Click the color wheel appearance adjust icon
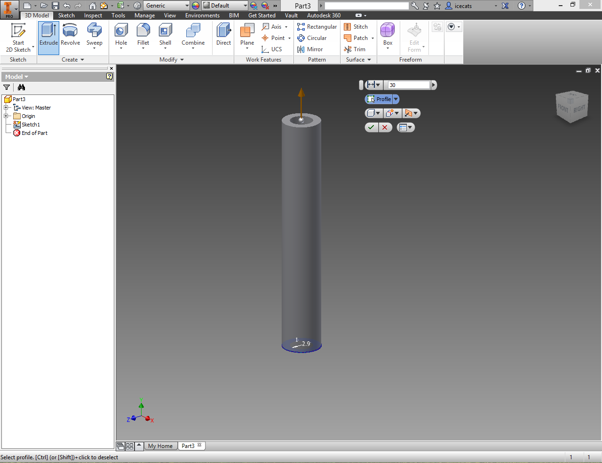 (x=196, y=6)
